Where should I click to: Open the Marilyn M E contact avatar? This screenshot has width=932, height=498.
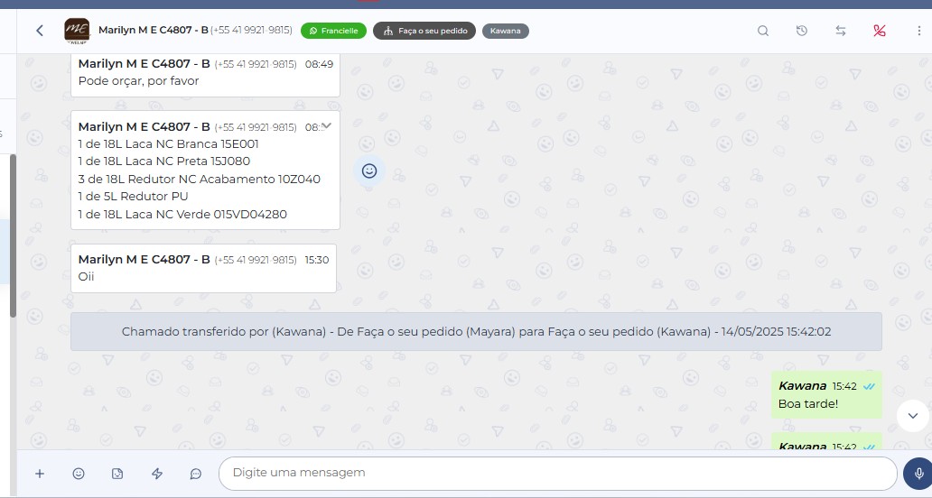click(x=77, y=31)
